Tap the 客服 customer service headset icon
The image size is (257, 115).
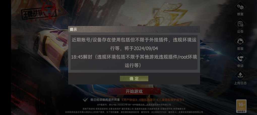(240, 41)
